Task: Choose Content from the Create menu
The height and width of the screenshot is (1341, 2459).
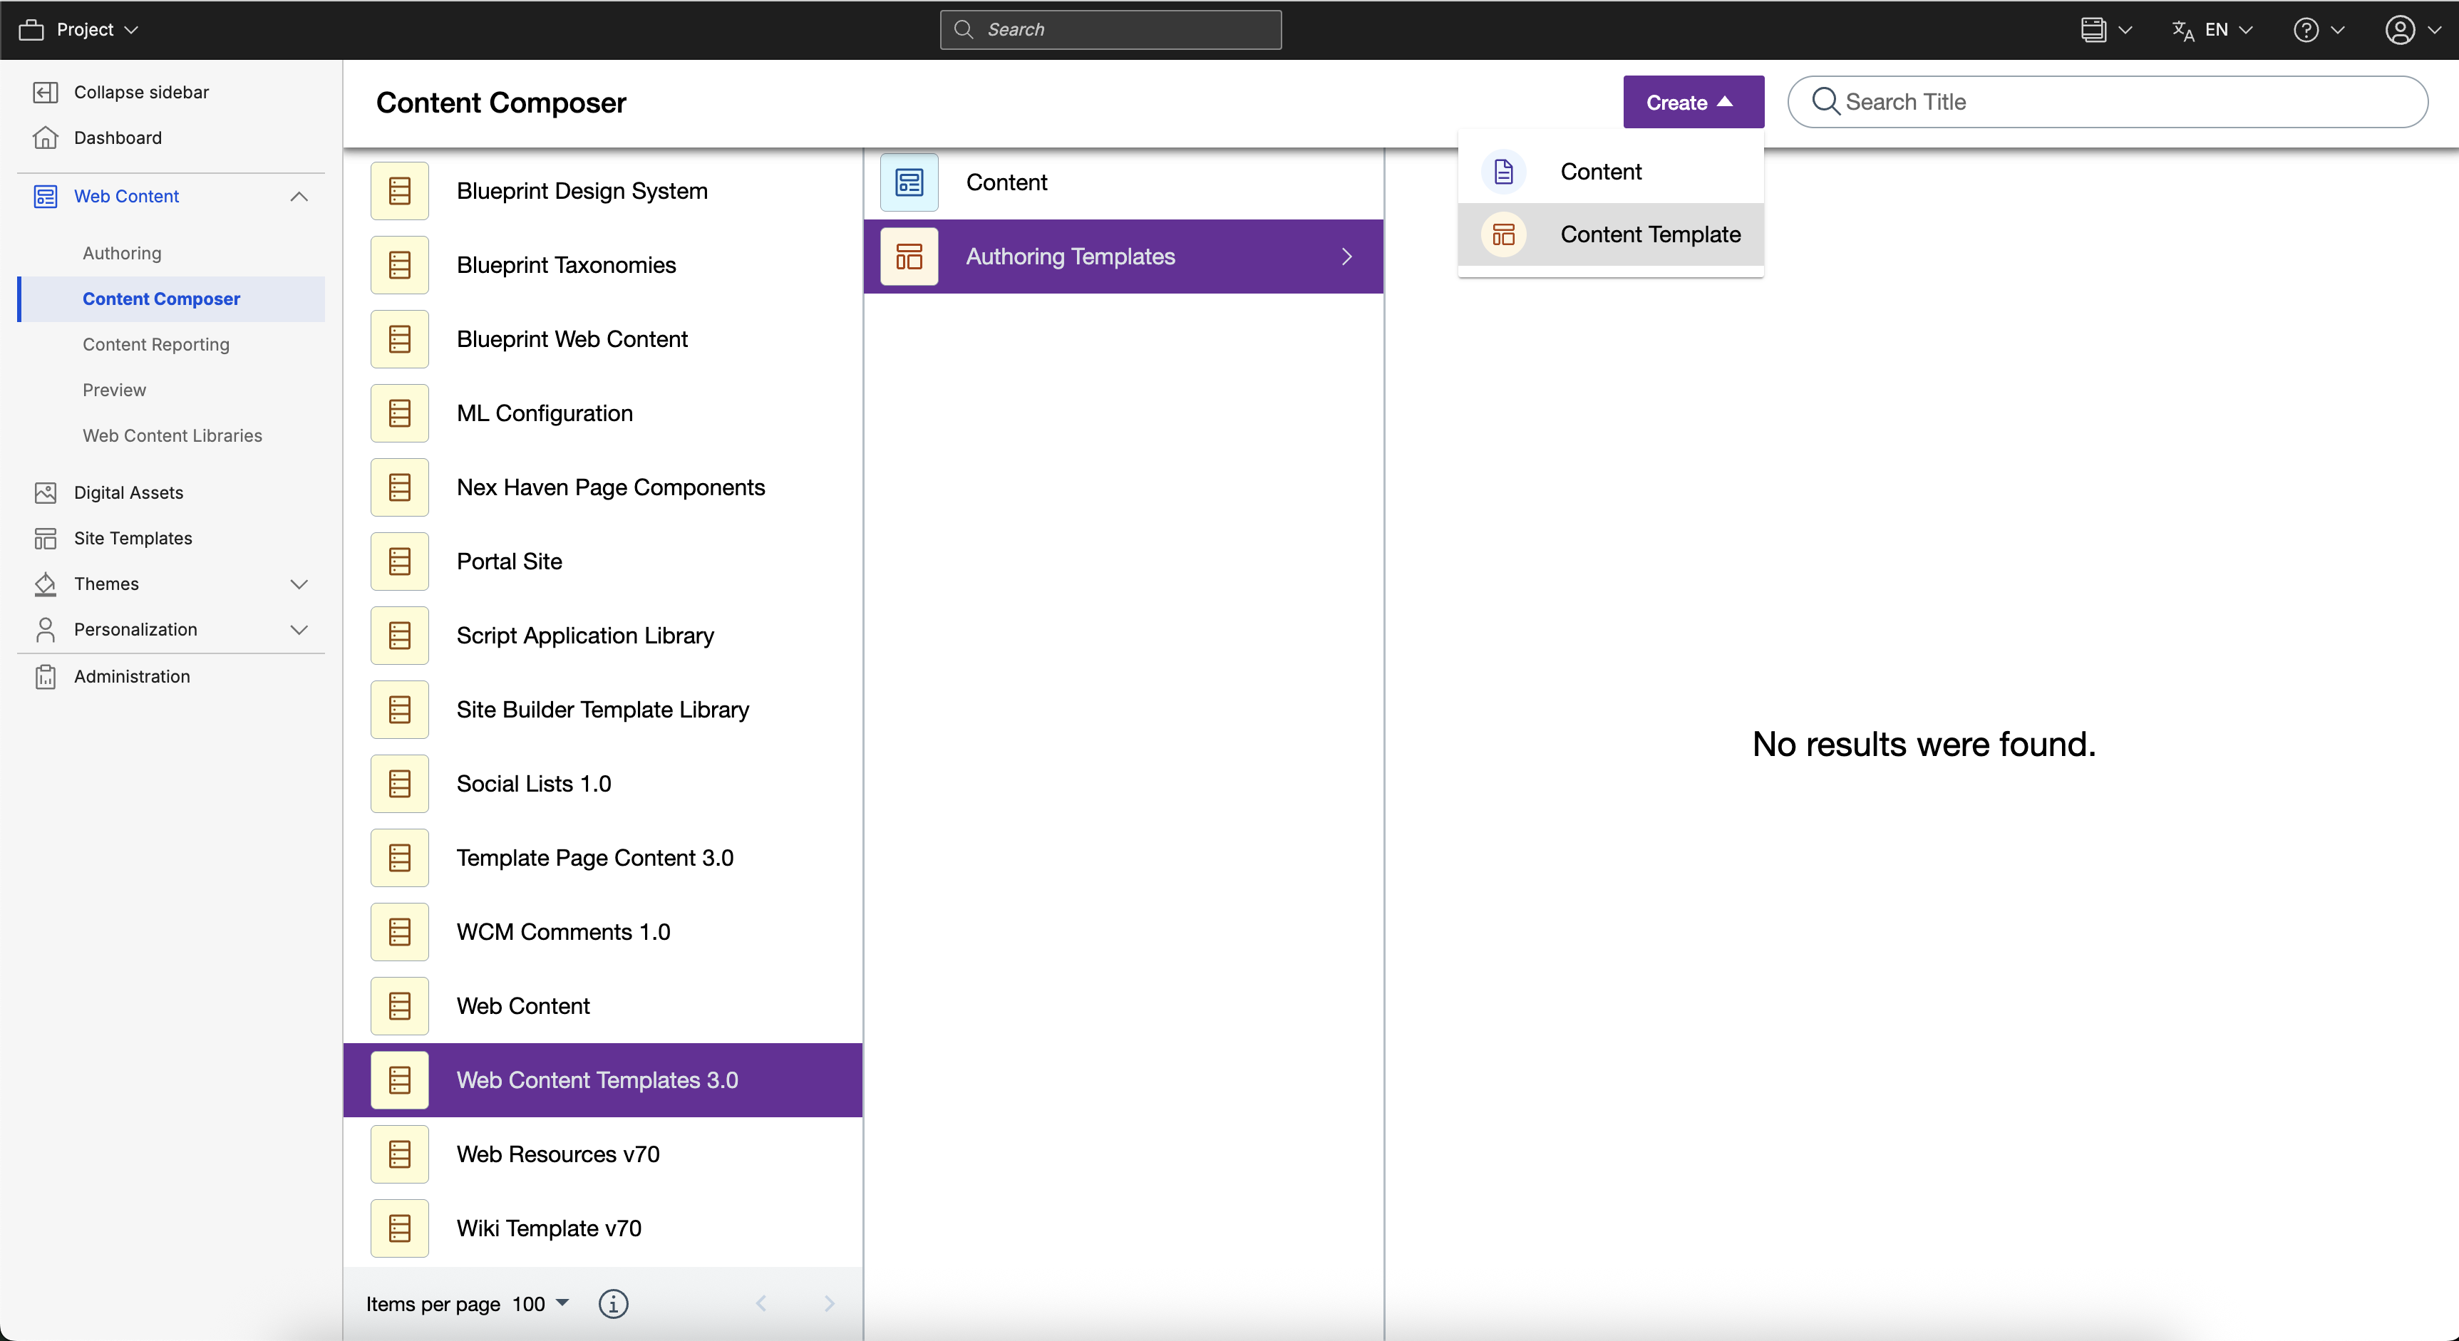Action: tap(1601, 172)
